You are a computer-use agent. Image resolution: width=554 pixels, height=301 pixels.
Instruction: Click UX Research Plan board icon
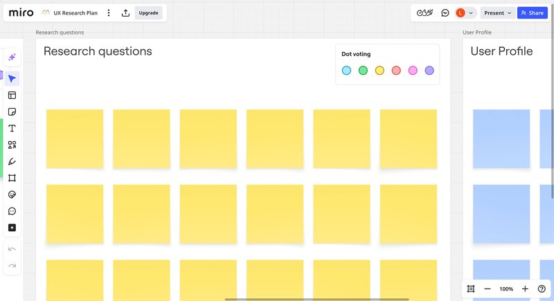coord(46,12)
